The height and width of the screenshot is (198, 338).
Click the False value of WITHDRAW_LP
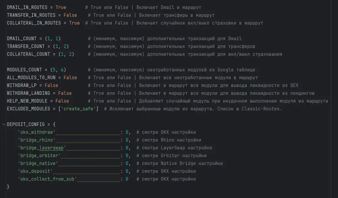tap(51, 85)
